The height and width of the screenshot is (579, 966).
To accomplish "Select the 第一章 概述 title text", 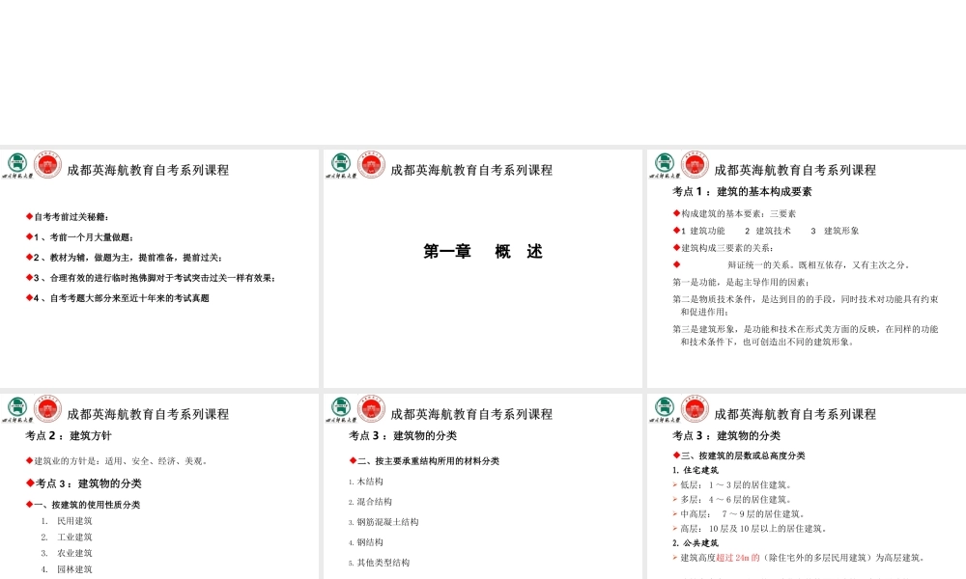I will tap(481, 251).
